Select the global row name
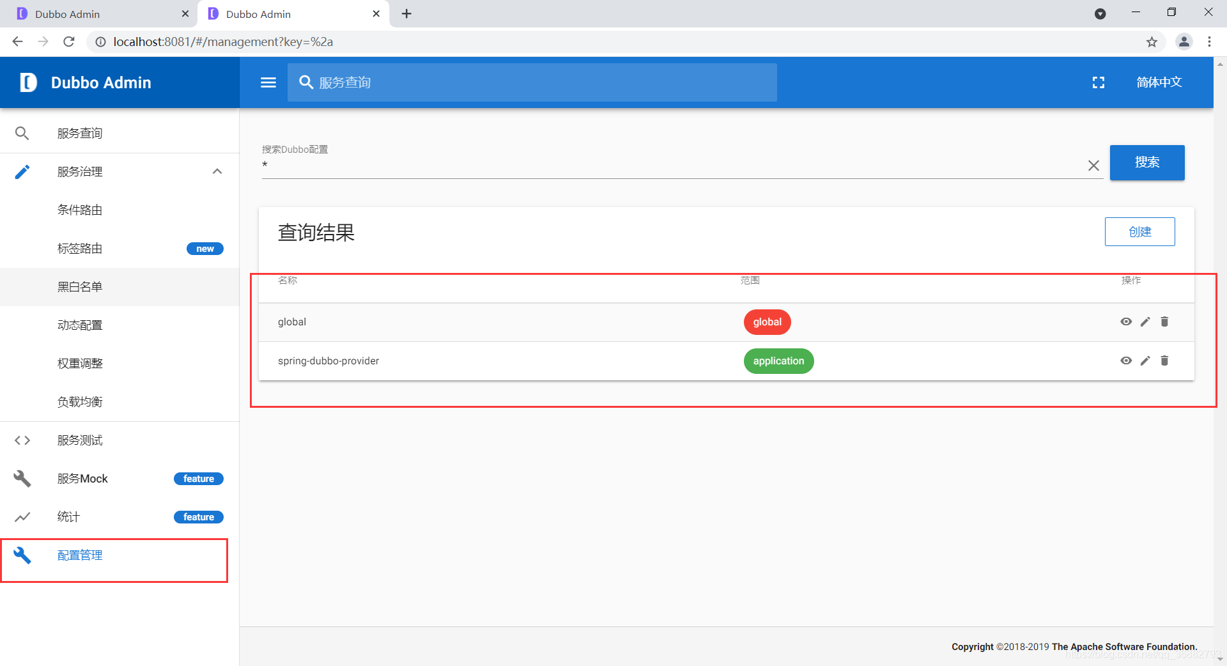1227x666 pixels. pos(292,322)
